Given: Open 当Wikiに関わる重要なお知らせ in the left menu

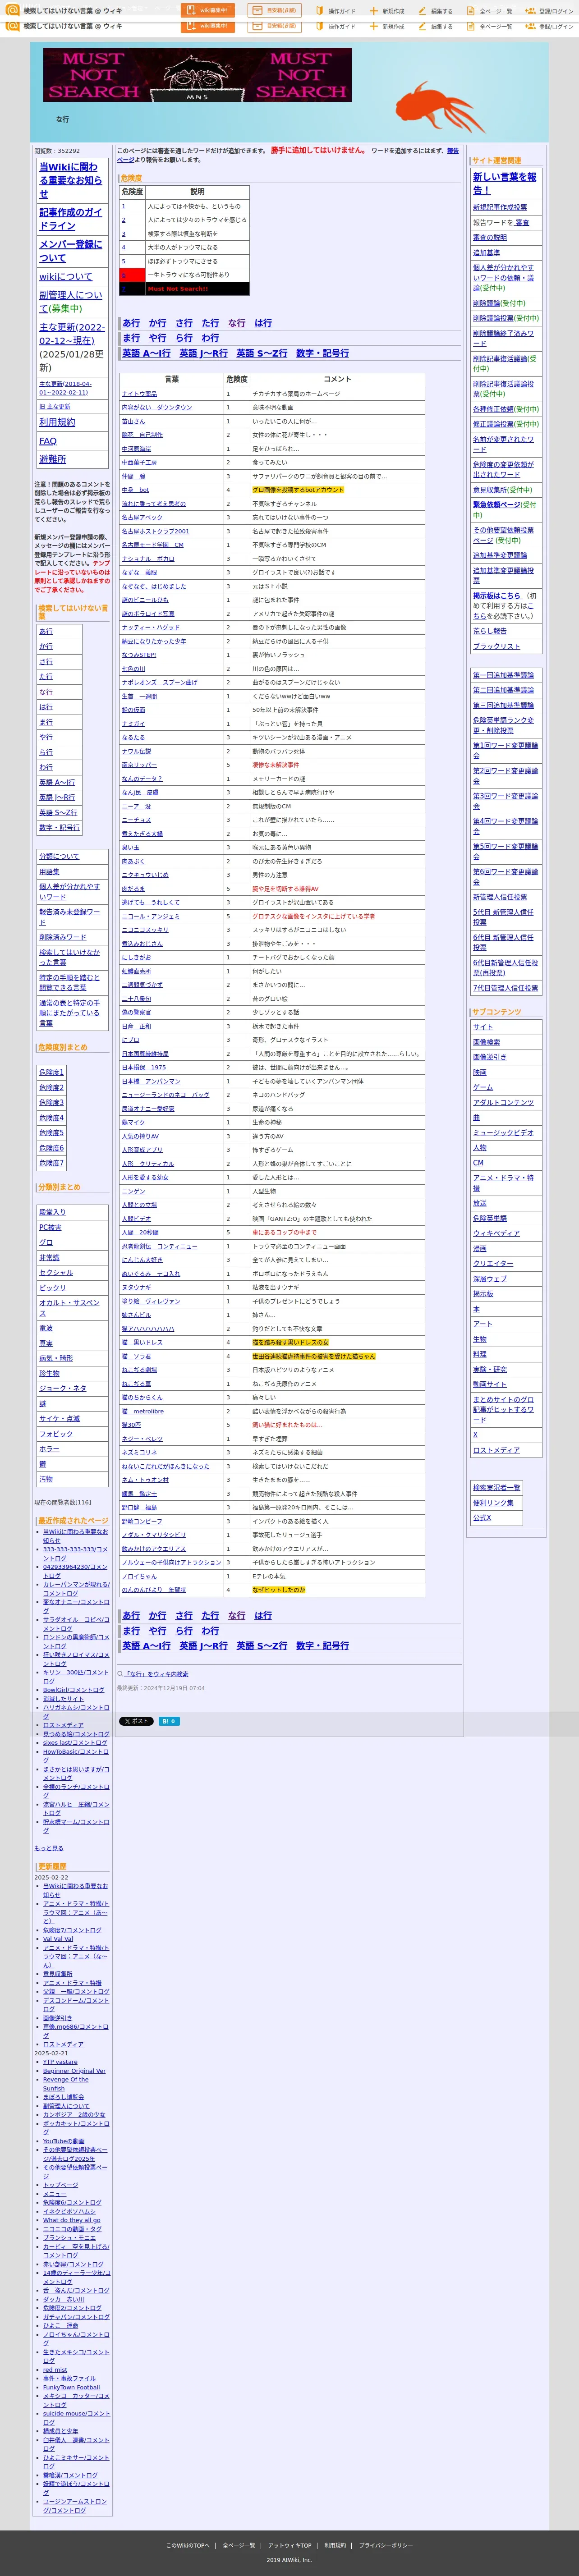Looking at the screenshot, I should 71,180.
